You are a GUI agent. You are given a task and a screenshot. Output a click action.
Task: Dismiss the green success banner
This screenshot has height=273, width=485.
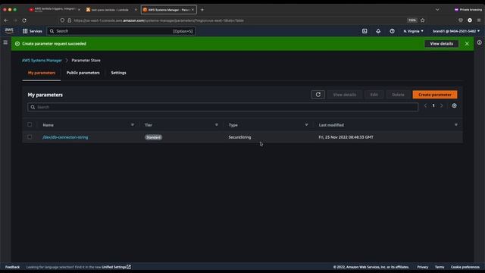467,44
